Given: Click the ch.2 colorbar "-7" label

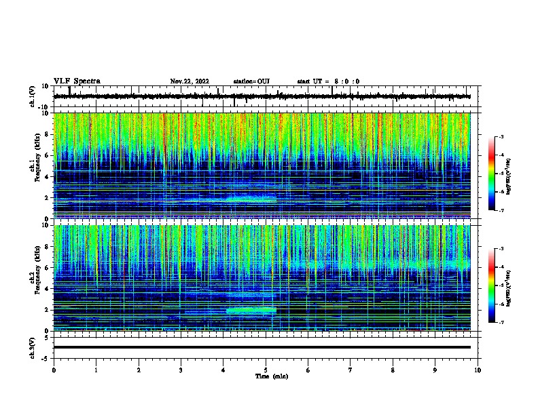Looking at the screenshot, I should coord(501,323).
